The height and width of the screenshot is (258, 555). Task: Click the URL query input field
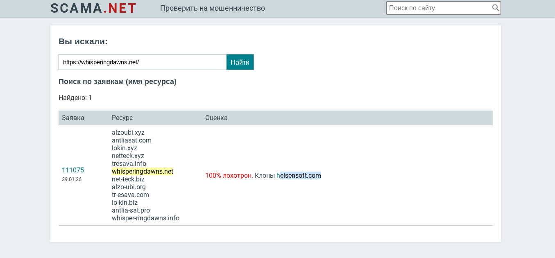pyautogui.click(x=143, y=62)
